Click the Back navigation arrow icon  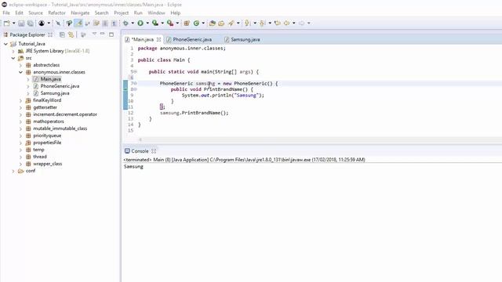286,23
